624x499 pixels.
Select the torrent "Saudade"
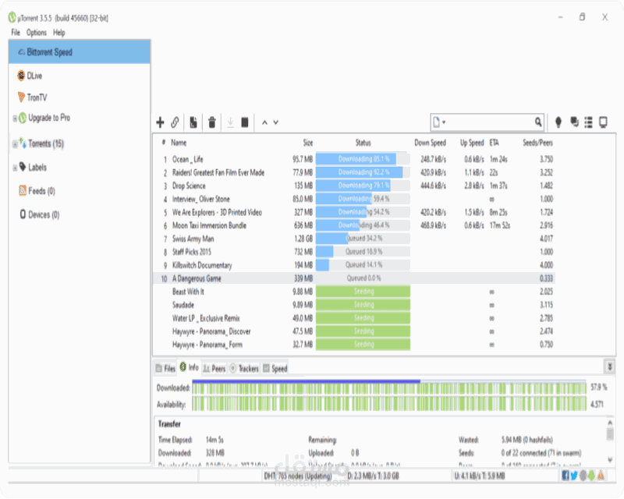[x=354, y=305]
